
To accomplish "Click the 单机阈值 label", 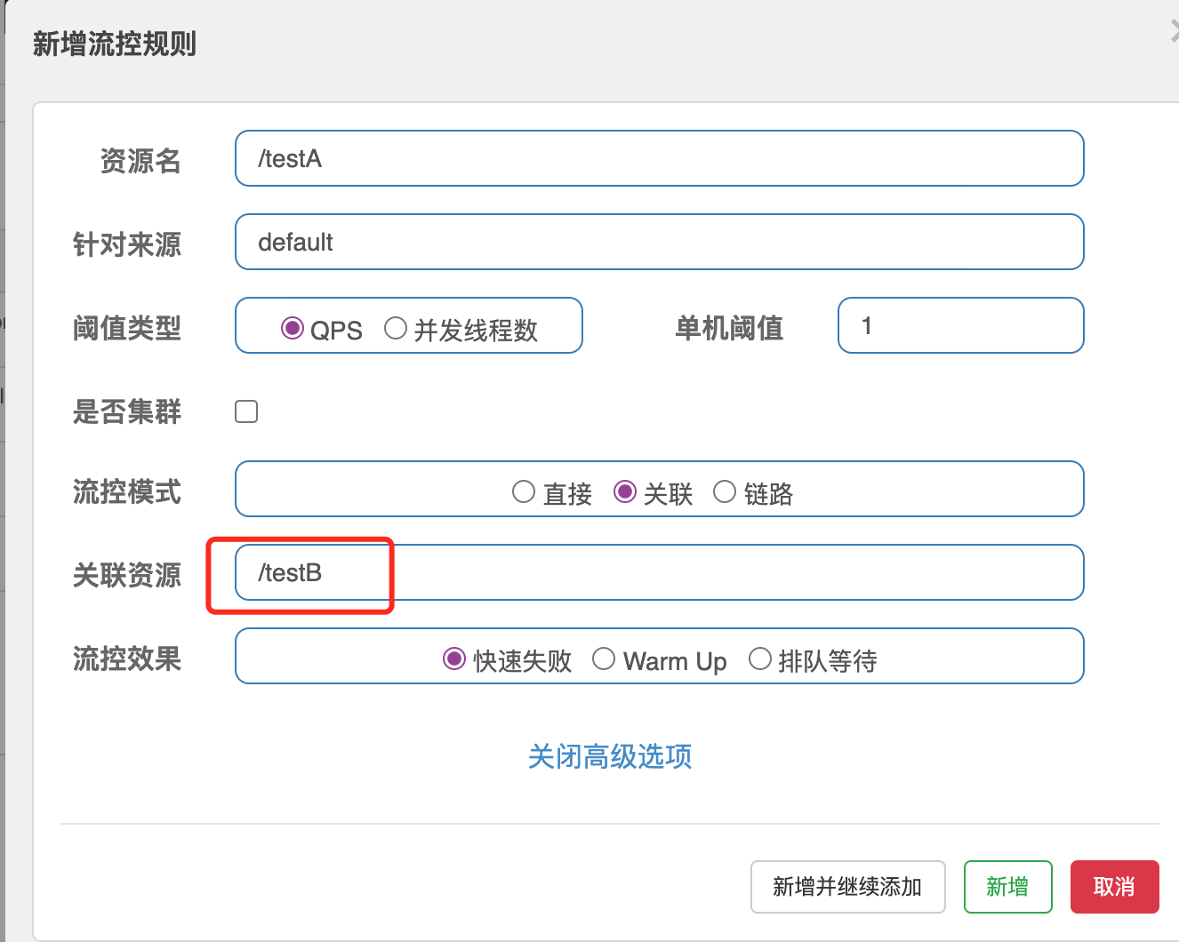I will click(729, 328).
